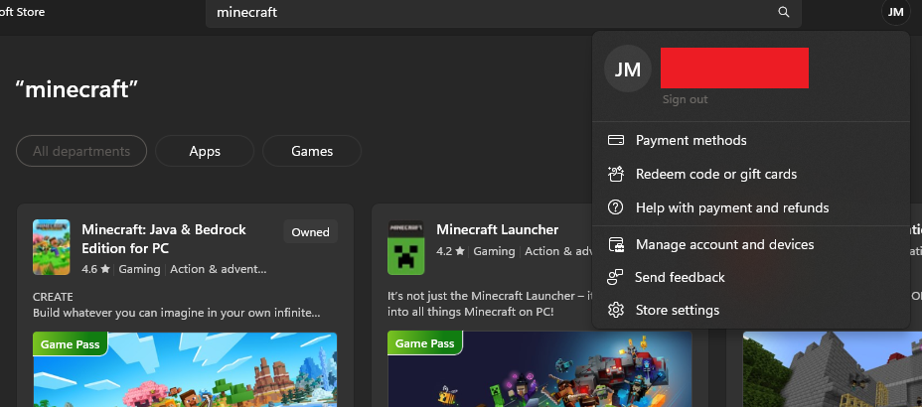Click the Store settings gear icon
Screen dimensions: 923x407
pyautogui.click(x=616, y=310)
